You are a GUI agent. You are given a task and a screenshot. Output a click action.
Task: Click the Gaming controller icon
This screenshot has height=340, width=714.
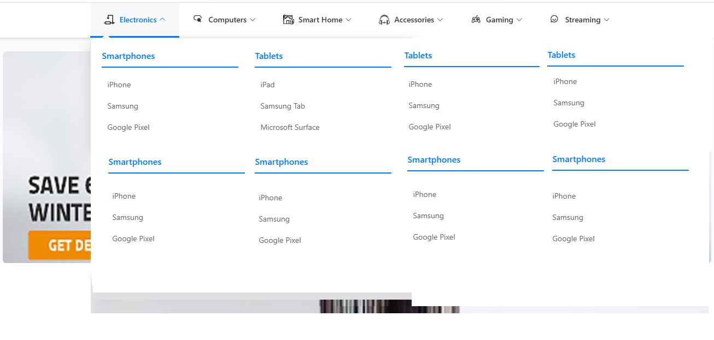[476, 19]
